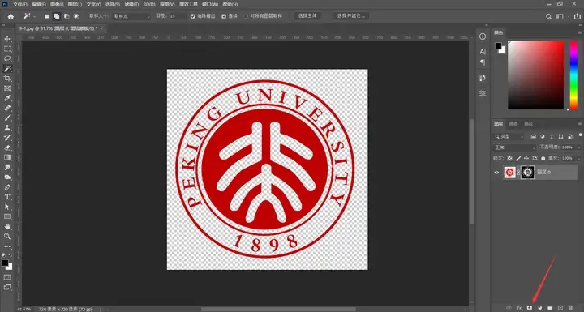Select the Path Selection tool
584x312 pixels.
(x=7, y=207)
